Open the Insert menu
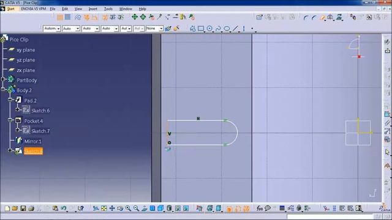 (x=92, y=9)
